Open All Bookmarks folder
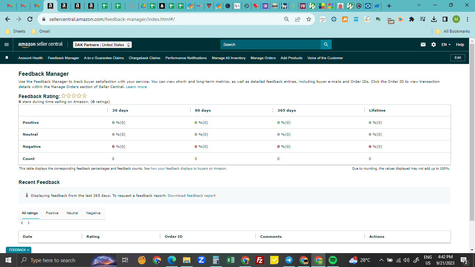The image size is (475, 267). pyautogui.click(x=453, y=31)
